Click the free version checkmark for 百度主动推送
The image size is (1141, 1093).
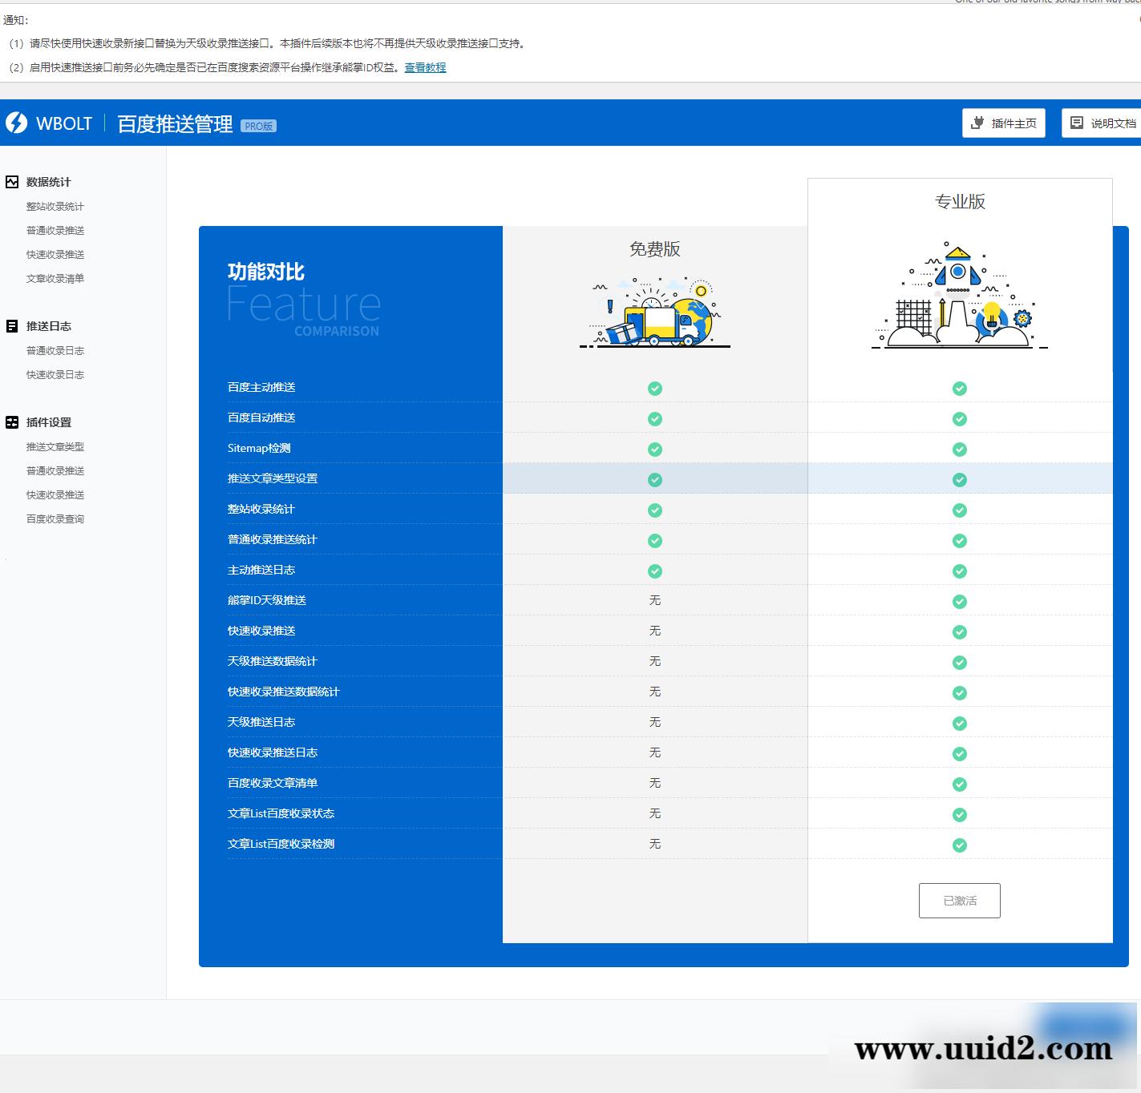click(655, 389)
